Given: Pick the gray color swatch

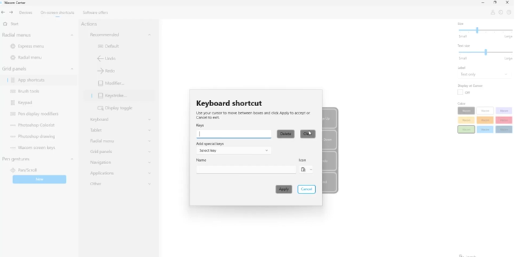Looking at the screenshot, I should (466, 111).
